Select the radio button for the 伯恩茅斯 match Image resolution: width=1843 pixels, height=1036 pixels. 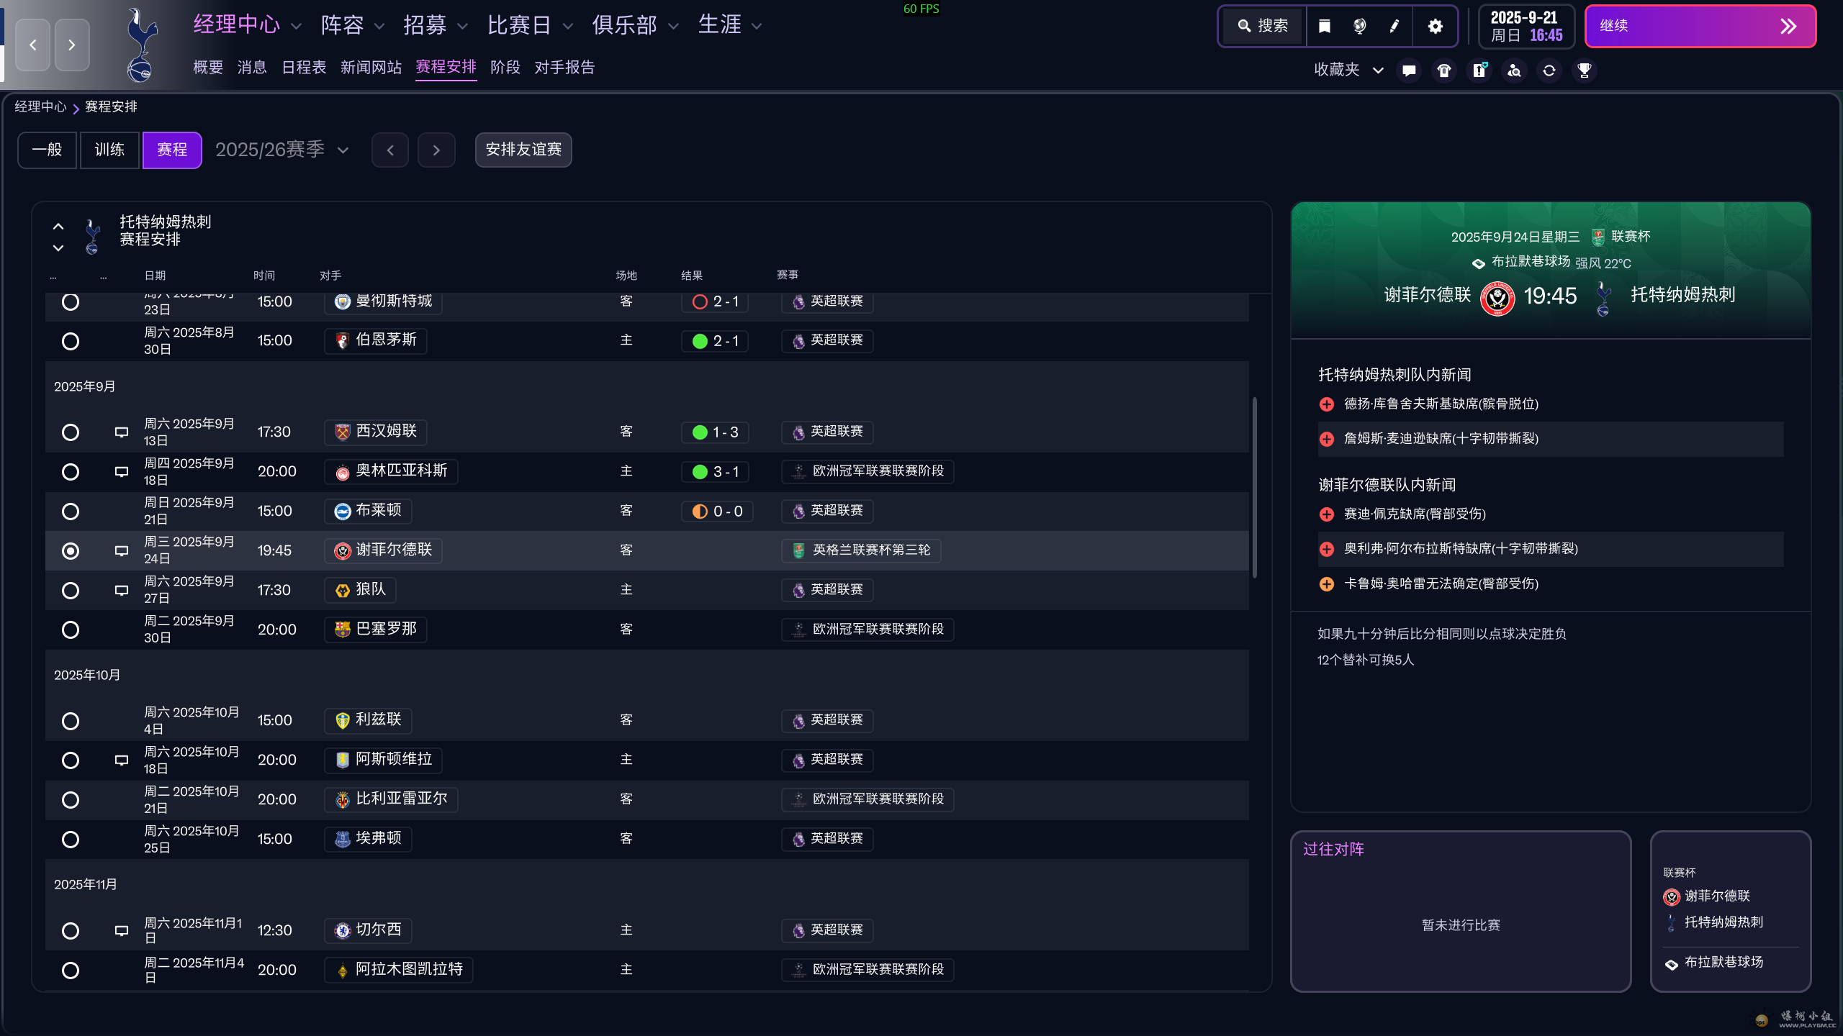[x=71, y=341]
